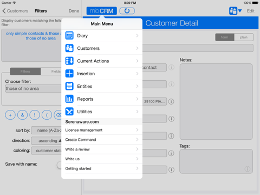Open Current Actions menu entry

click(102, 61)
